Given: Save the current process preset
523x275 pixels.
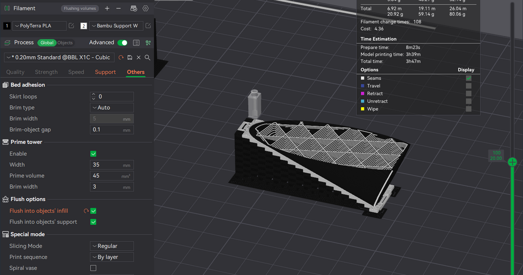Looking at the screenshot, I should click(x=130, y=57).
